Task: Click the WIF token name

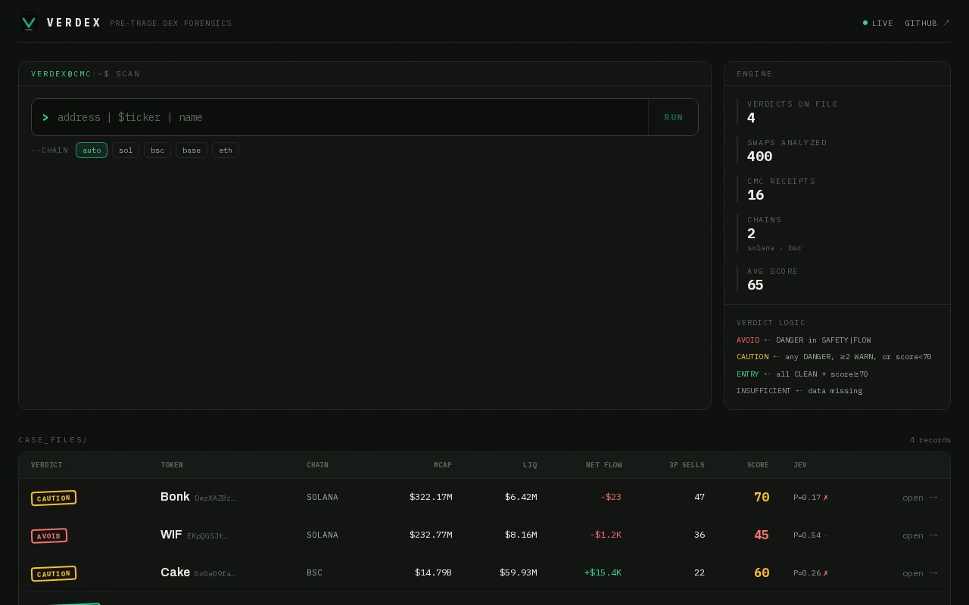Action: point(171,535)
